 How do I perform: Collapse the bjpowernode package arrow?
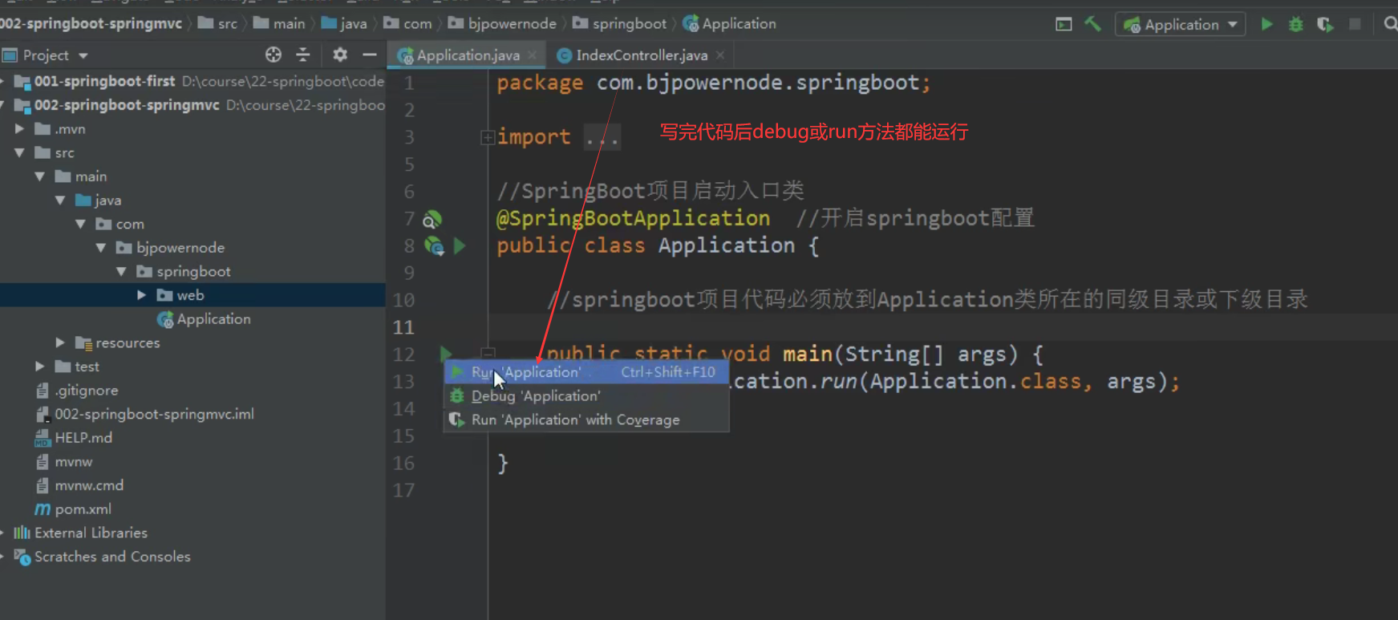101,248
